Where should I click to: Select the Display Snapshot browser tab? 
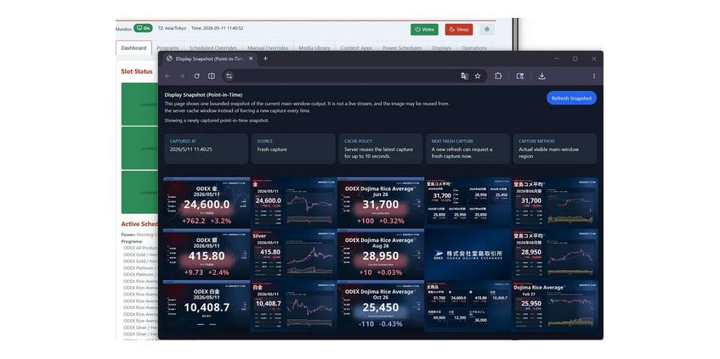click(209, 59)
